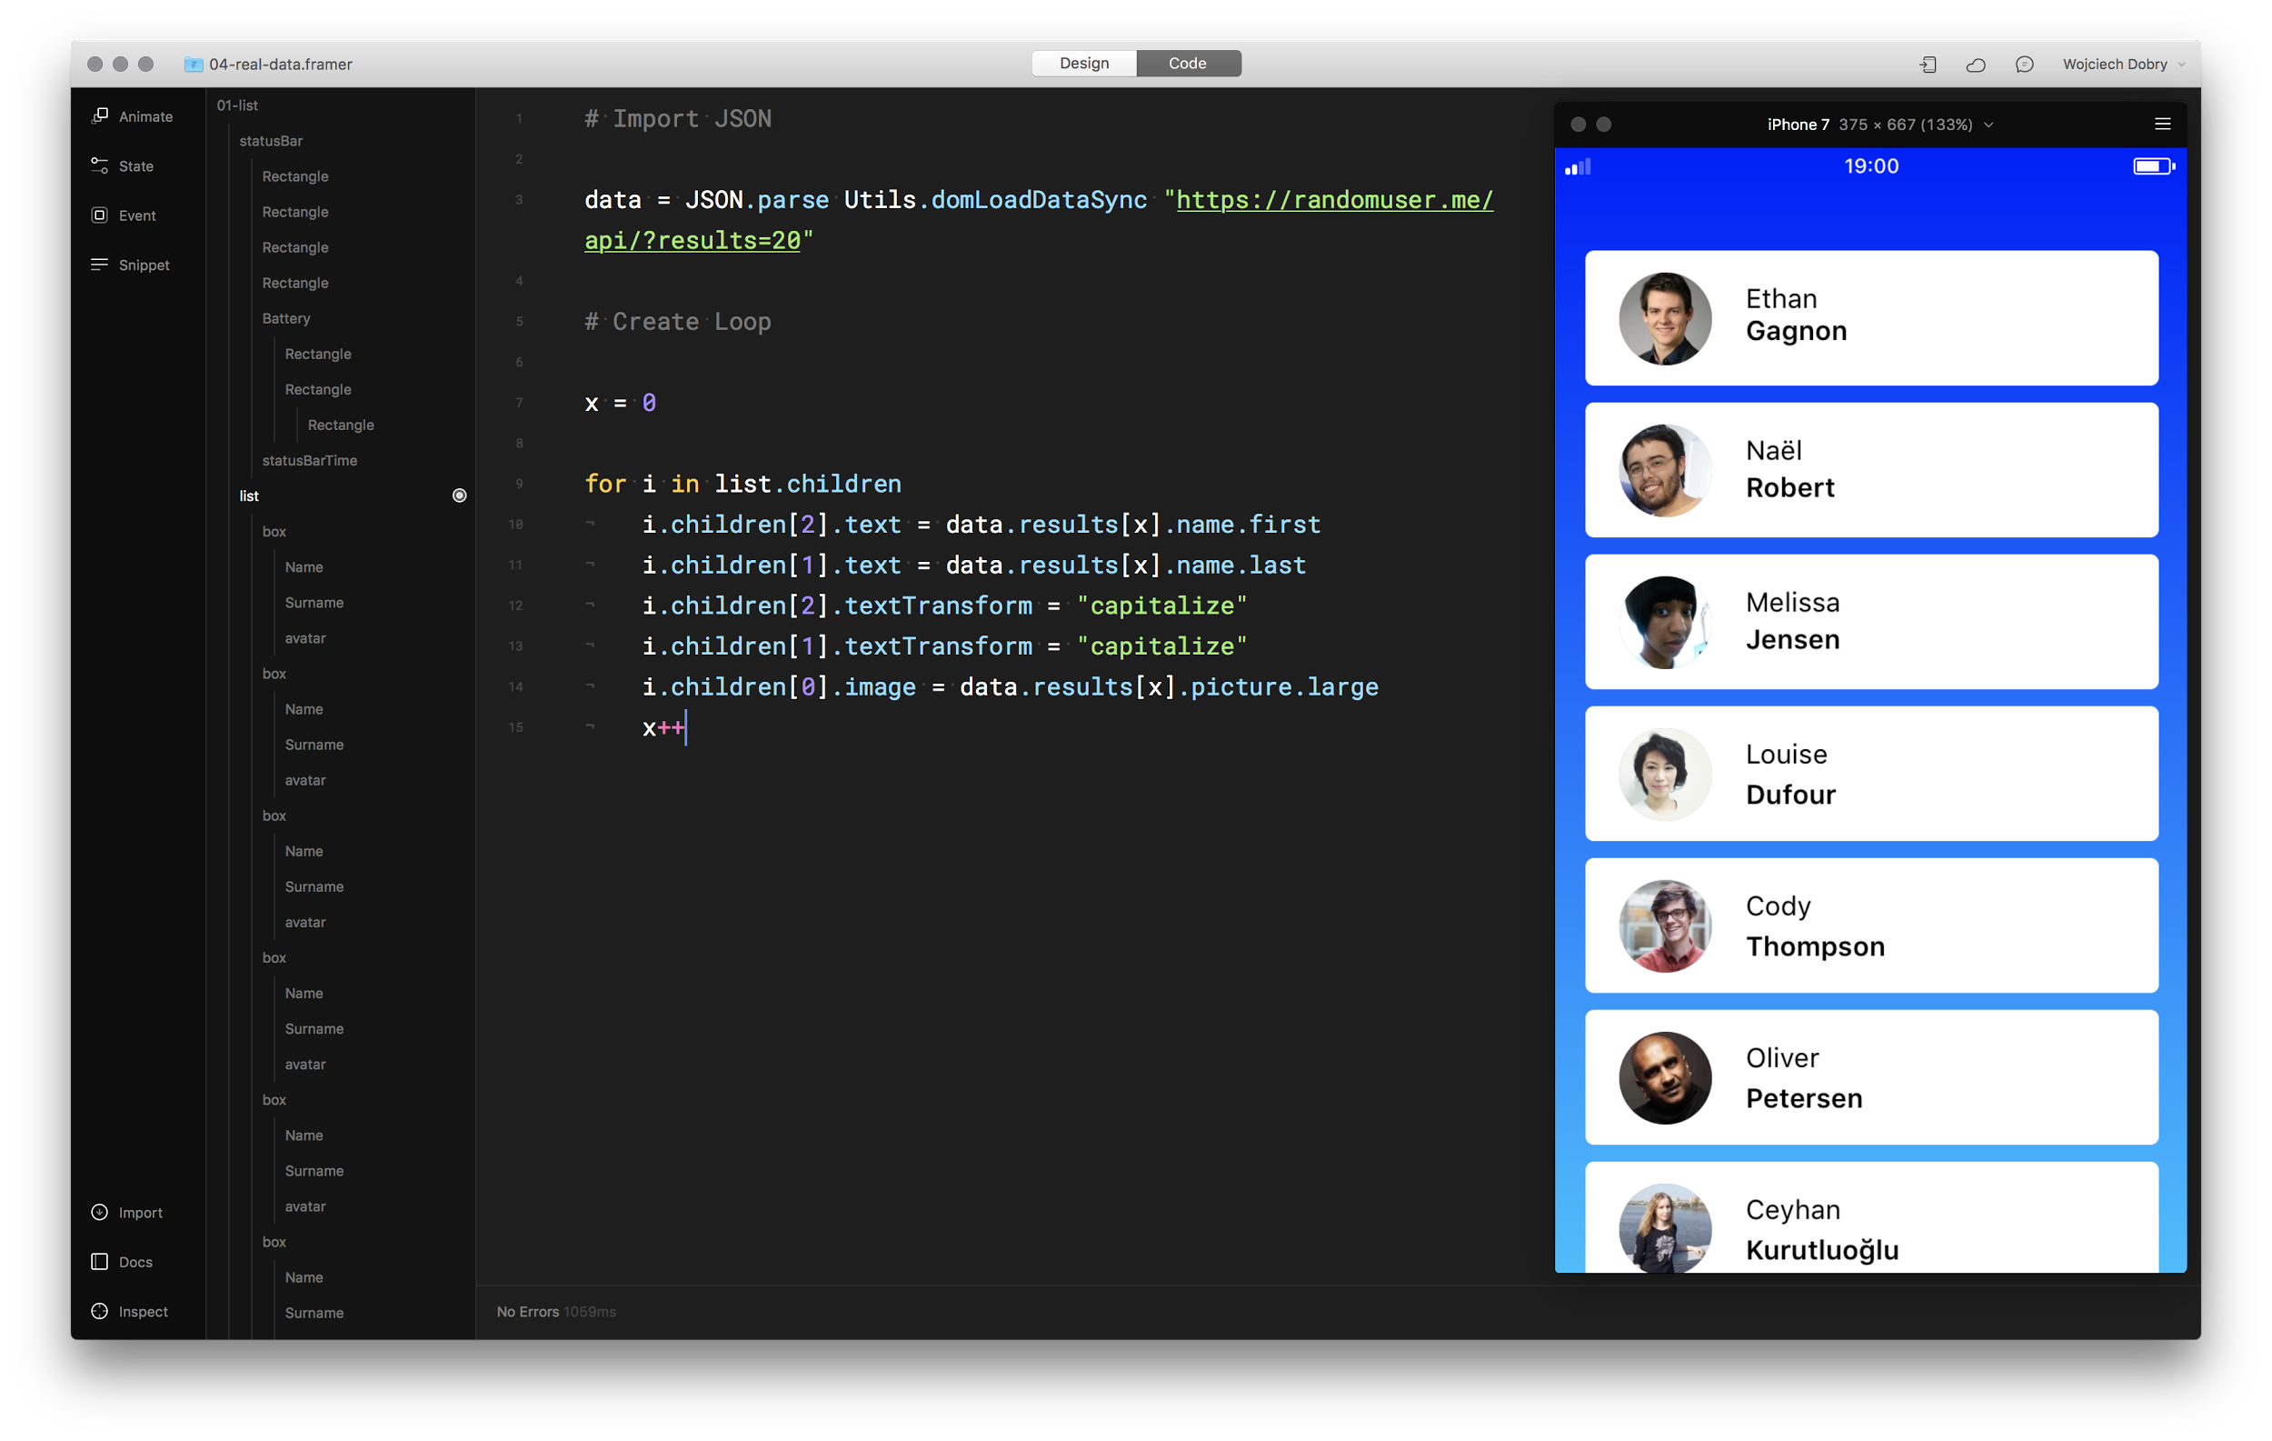Click the cloud upload icon in titlebar
Image resolution: width=2272 pixels, height=1441 pixels.
coord(1976,65)
